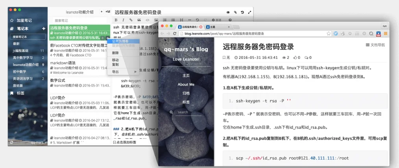Apply numbered list in editor toolbar
The image size is (399, 168).
pos(164,20)
